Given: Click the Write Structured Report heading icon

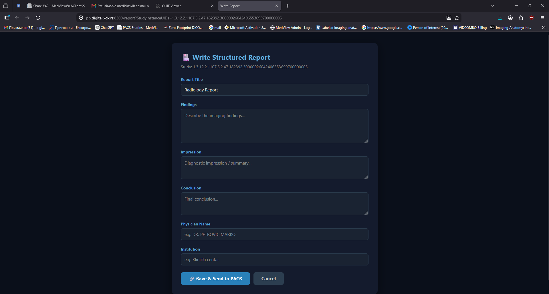Looking at the screenshot, I should (186, 57).
